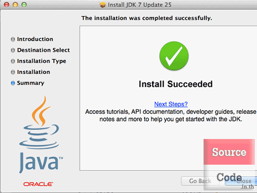Select the Summary step label

click(30, 83)
